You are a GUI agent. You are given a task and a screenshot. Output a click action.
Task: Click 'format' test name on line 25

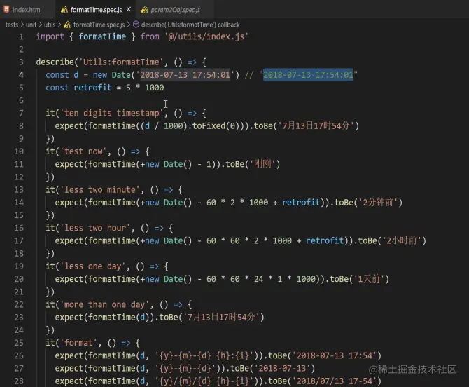click(78, 343)
